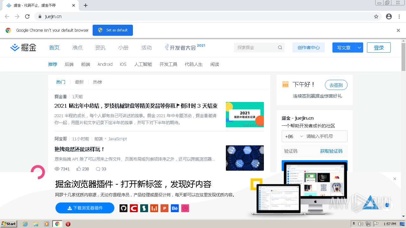This screenshot has height=228, width=406.
Task: Click the search magnifier icon
Action: point(280,47)
